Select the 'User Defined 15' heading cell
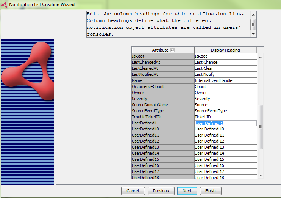The width and height of the screenshot is (281, 198). tap(226, 160)
